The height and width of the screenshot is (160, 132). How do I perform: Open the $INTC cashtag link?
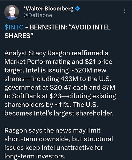tap(14, 27)
